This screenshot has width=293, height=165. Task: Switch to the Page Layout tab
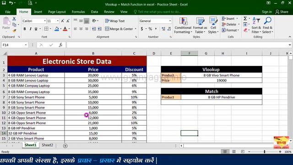(57, 12)
